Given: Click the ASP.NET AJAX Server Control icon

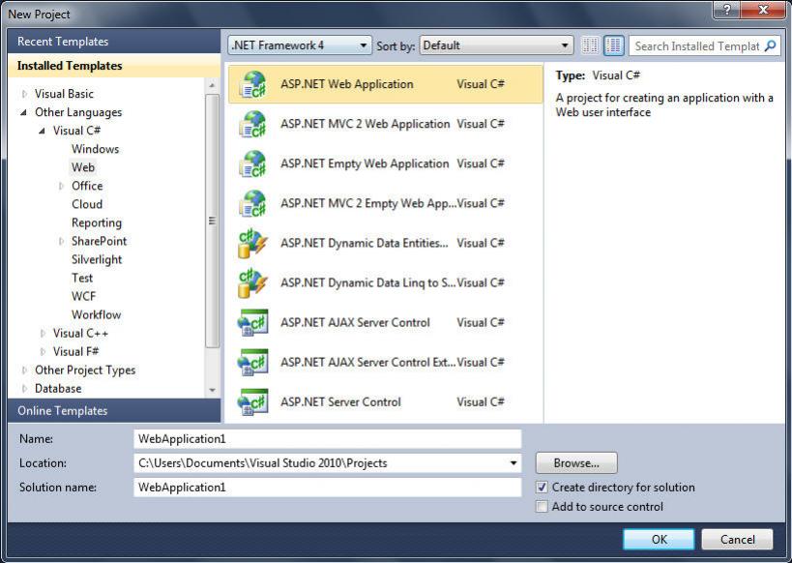Looking at the screenshot, I should (252, 322).
